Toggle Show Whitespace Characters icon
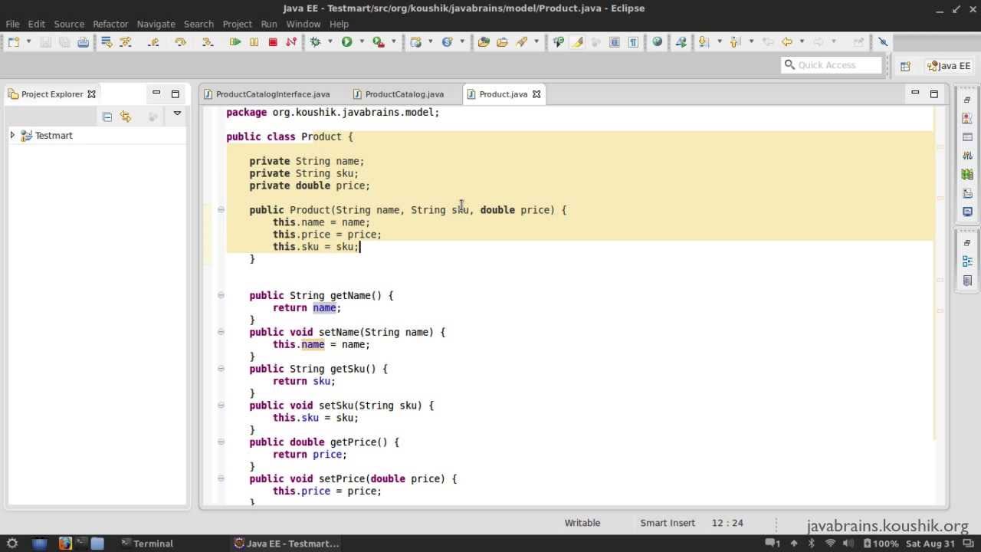 coord(633,42)
